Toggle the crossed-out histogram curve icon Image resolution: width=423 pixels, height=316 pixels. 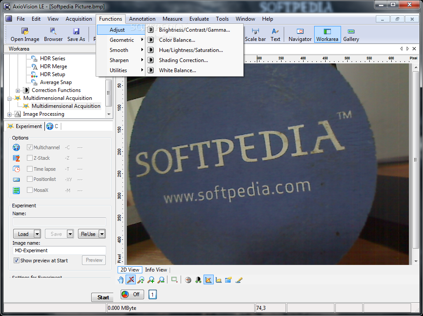click(x=208, y=280)
